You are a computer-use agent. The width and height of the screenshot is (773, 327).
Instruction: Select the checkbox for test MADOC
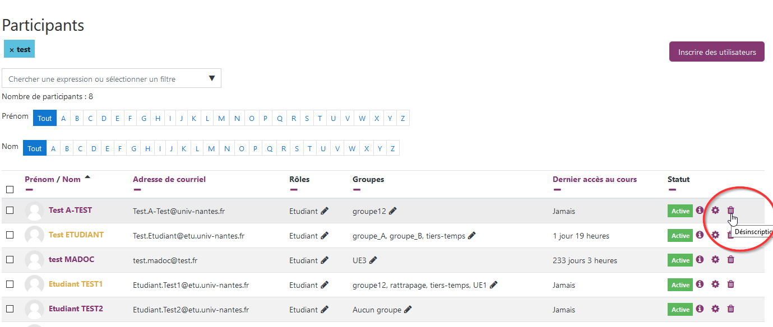[10, 260]
